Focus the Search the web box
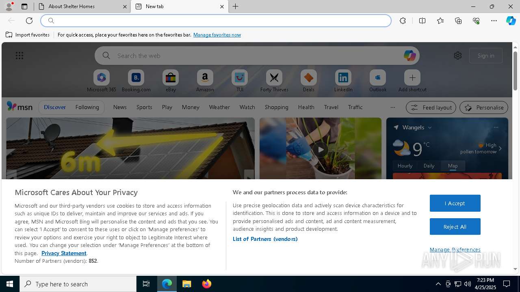The height and width of the screenshot is (292, 520). point(257,56)
